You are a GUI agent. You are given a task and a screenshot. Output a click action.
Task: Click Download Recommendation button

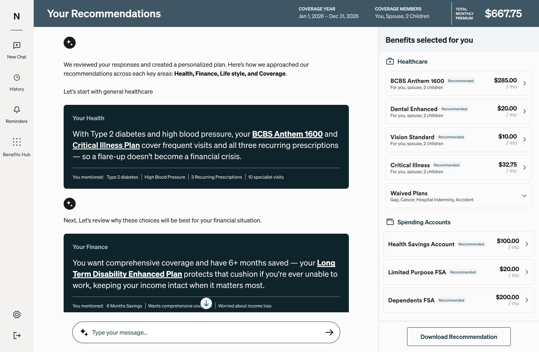pyautogui.click(x=459, y=337)
